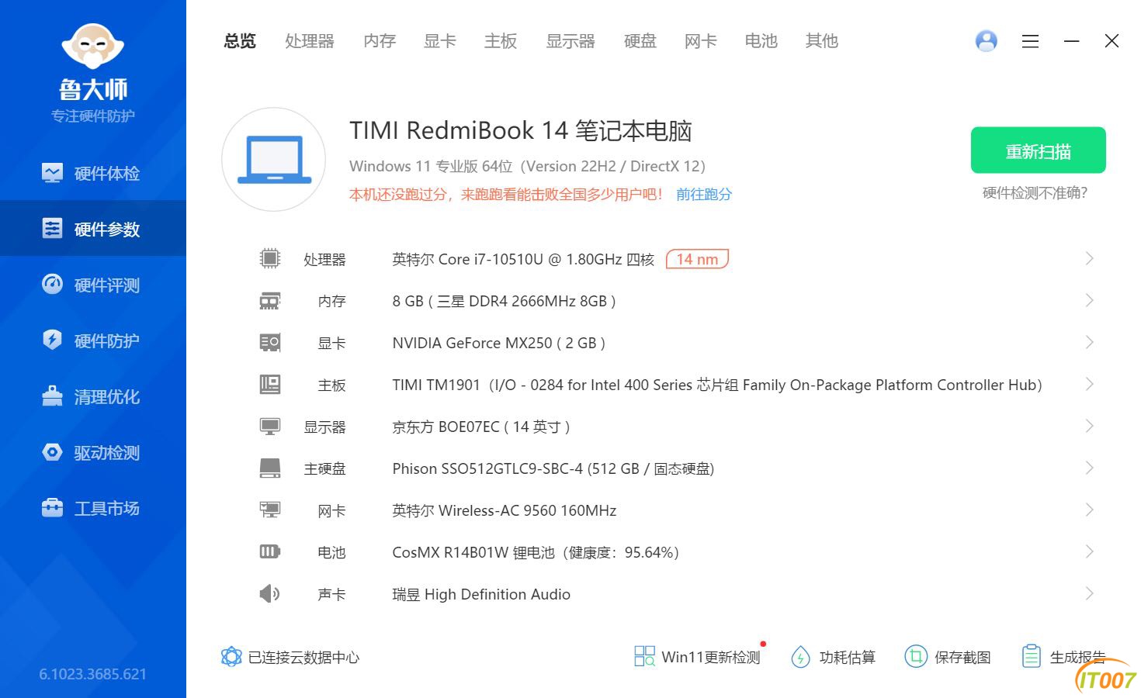The image size is (1141, 698).
Task: Switch to the 处理器 tab
Action: click(x=309, y=41)
